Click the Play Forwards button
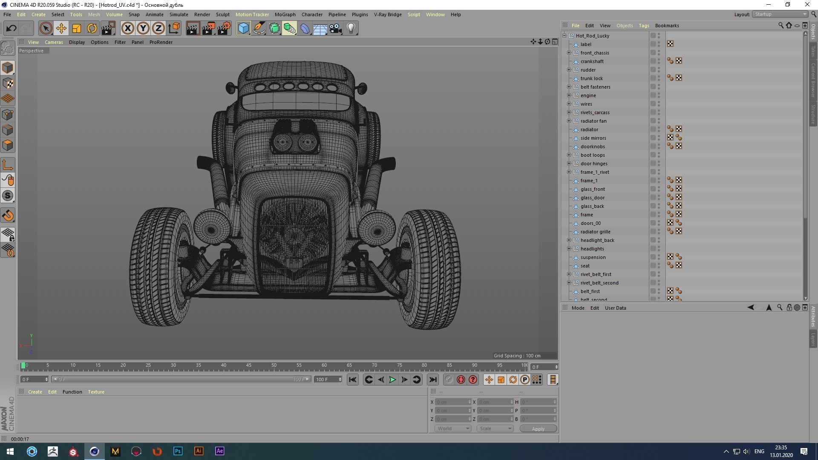The image size is (818, 460). pyautogui.click(x=392, y=379)
